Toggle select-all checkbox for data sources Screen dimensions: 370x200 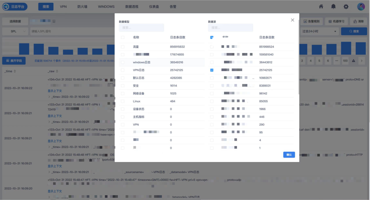pos(212,38)
